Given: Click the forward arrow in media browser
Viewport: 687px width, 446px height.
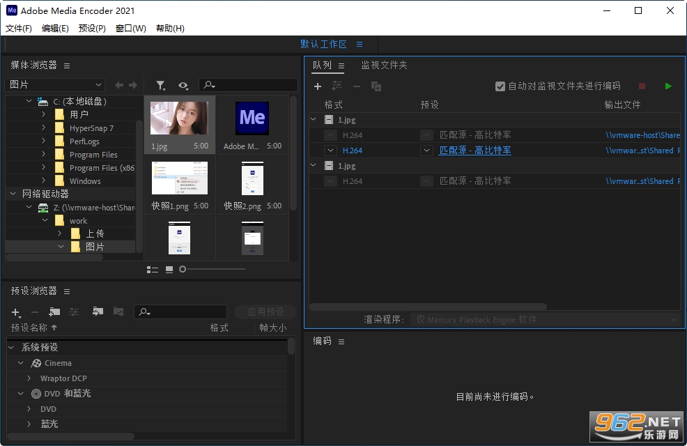Looking at the screenshot, I should pyautogui.click(x=133, y=85).
